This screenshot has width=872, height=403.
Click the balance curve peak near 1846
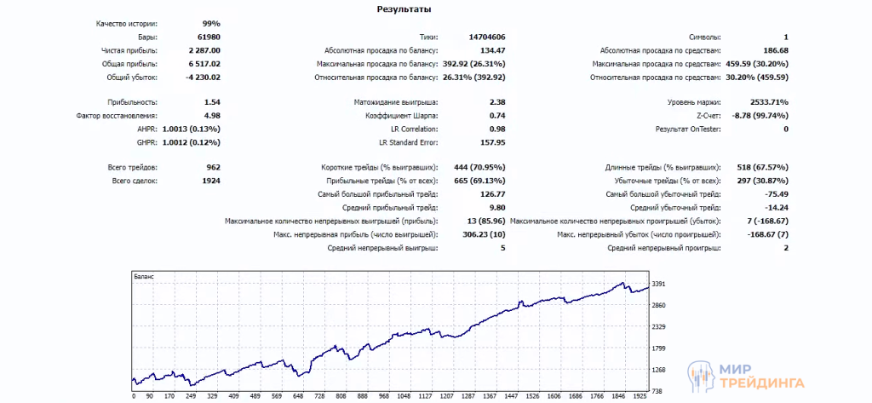622,283
